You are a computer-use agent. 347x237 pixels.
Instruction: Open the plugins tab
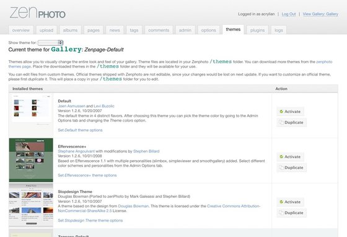(257, 30)
